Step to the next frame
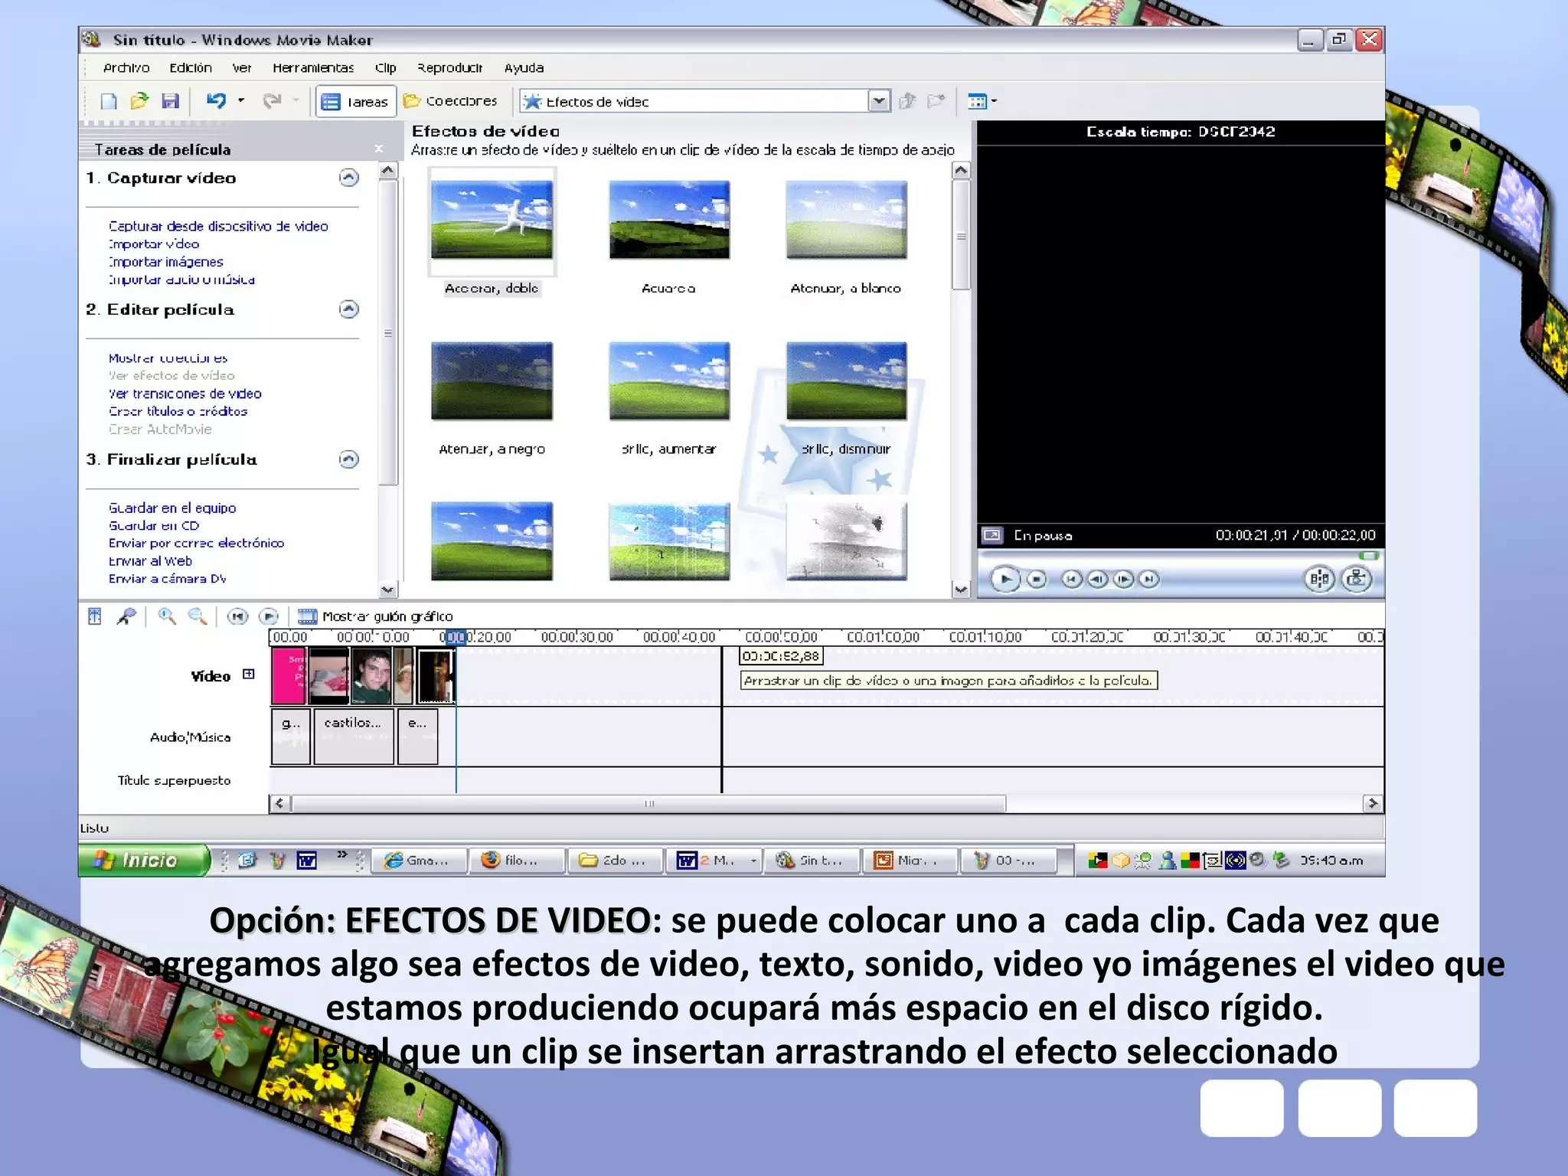Screen dimensions: 1568x1176 pos(1123,580)
